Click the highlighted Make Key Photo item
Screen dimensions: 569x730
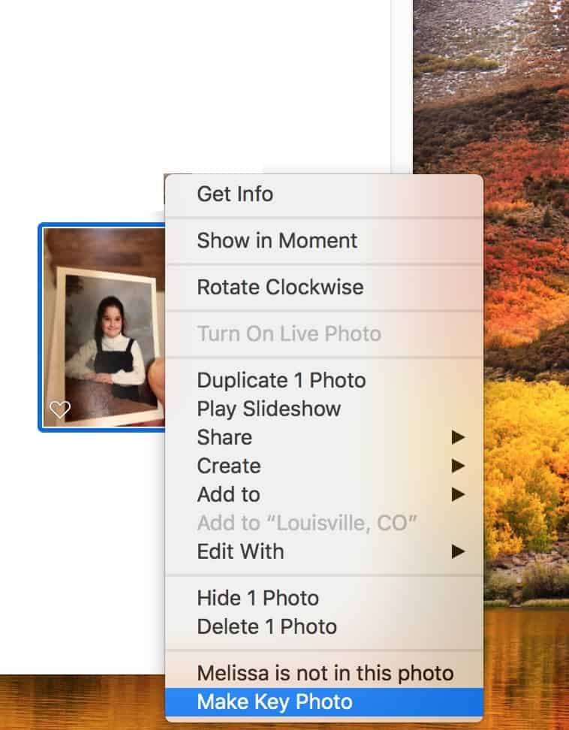coord(274,701)
